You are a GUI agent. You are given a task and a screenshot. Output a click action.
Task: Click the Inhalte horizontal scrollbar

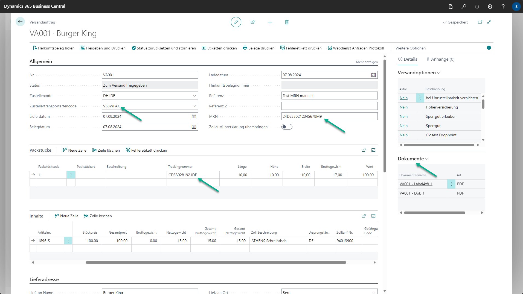click(216, 262)
